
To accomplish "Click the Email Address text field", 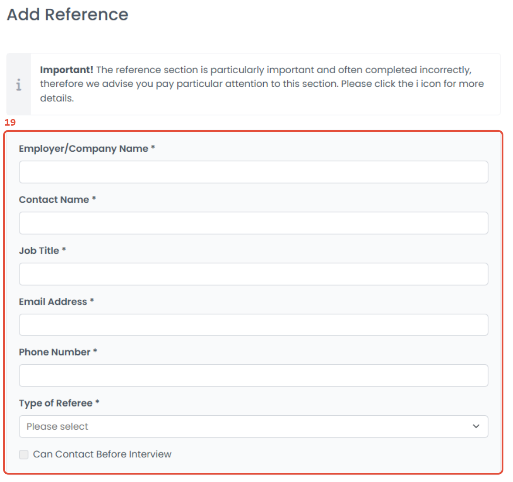I will click(253, 325).
